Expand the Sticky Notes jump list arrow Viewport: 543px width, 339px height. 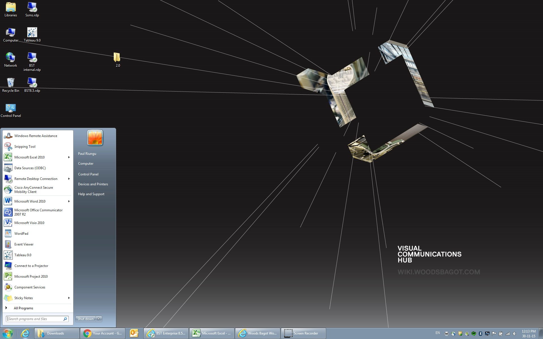coord(69,298)
